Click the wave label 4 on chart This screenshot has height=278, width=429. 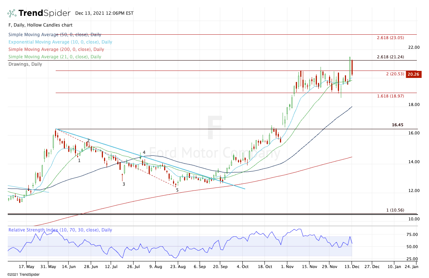pos(144,152)
